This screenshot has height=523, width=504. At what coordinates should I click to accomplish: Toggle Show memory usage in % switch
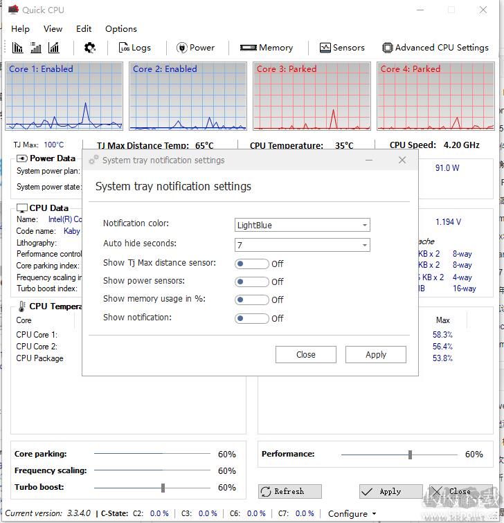(x=252, y=300)
